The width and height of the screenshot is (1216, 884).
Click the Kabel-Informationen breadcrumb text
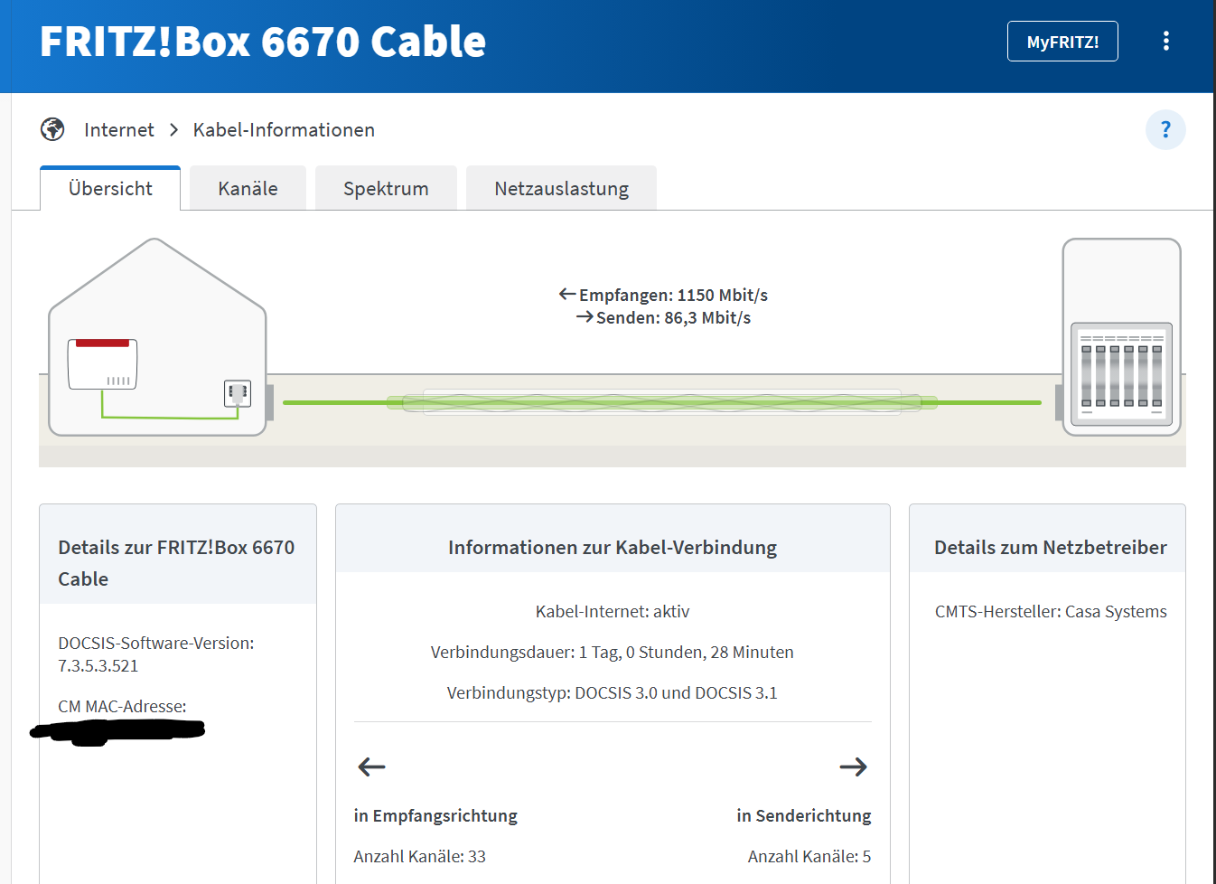coord(284,130)
